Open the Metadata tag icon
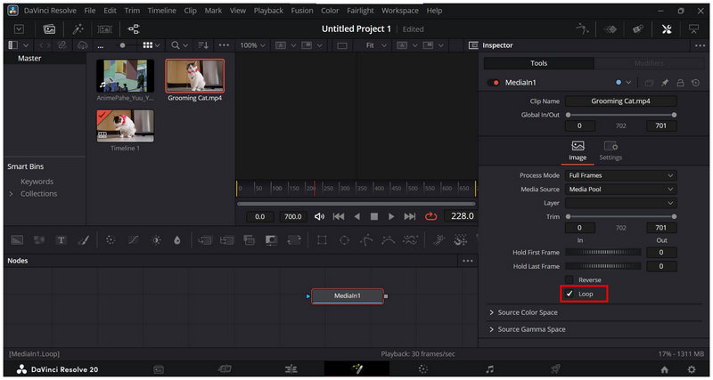 tap(637, 29)
